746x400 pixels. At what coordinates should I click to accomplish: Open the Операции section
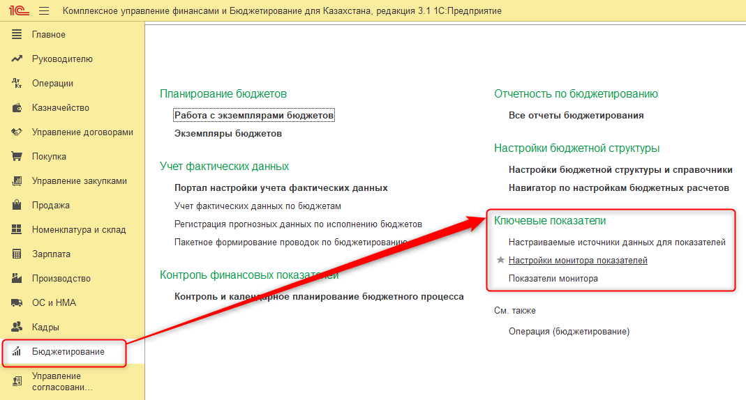pyautogui.click(x=52, y=83)
